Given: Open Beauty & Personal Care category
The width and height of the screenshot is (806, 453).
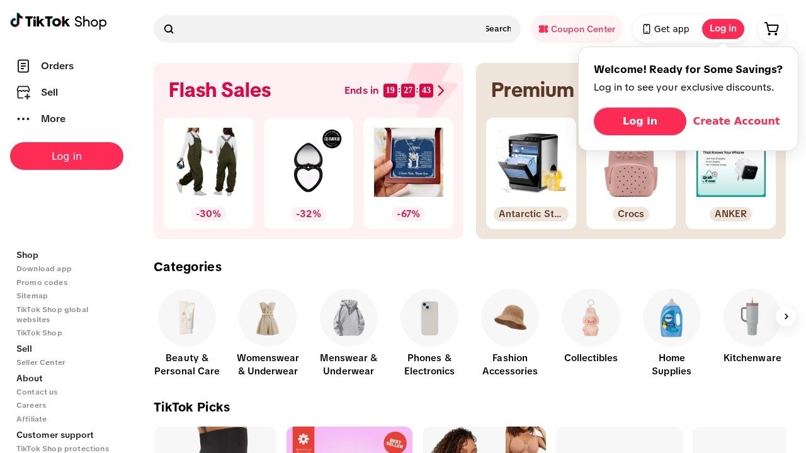Looking at the screenshot, I should 187,333.
